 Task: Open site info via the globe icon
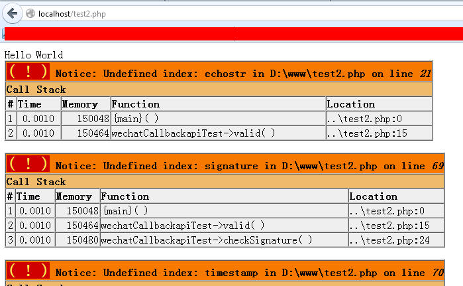point(30,13)
